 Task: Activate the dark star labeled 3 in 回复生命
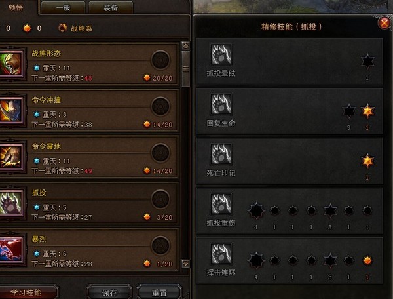click(348, 111)
